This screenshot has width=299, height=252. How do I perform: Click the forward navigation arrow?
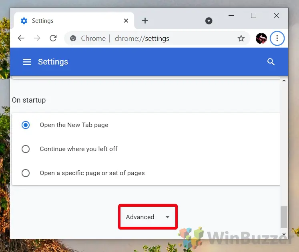[x=37, y=38]
